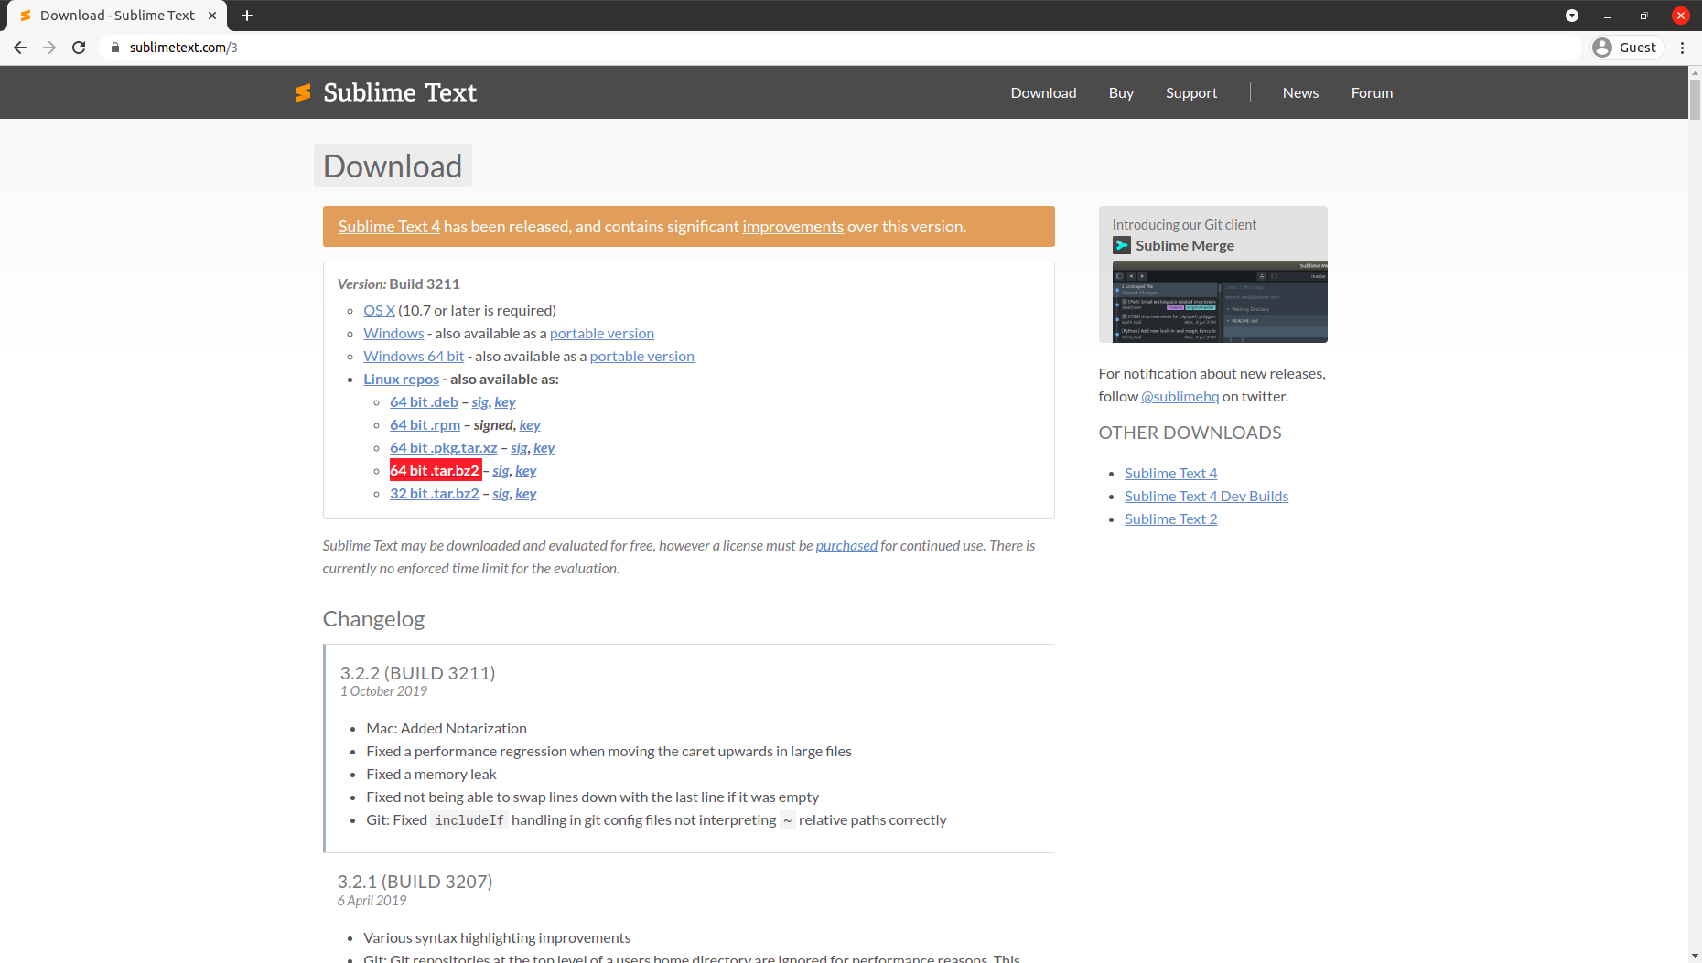Open the Guest profile avatar
The width and height of the screenshot is (1702, 963).
click(x=1604, y=47)
